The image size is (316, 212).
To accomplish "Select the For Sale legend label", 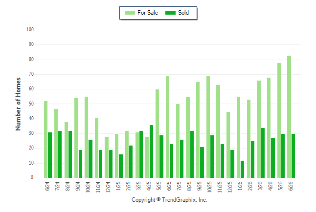I will tap(148, 13).
